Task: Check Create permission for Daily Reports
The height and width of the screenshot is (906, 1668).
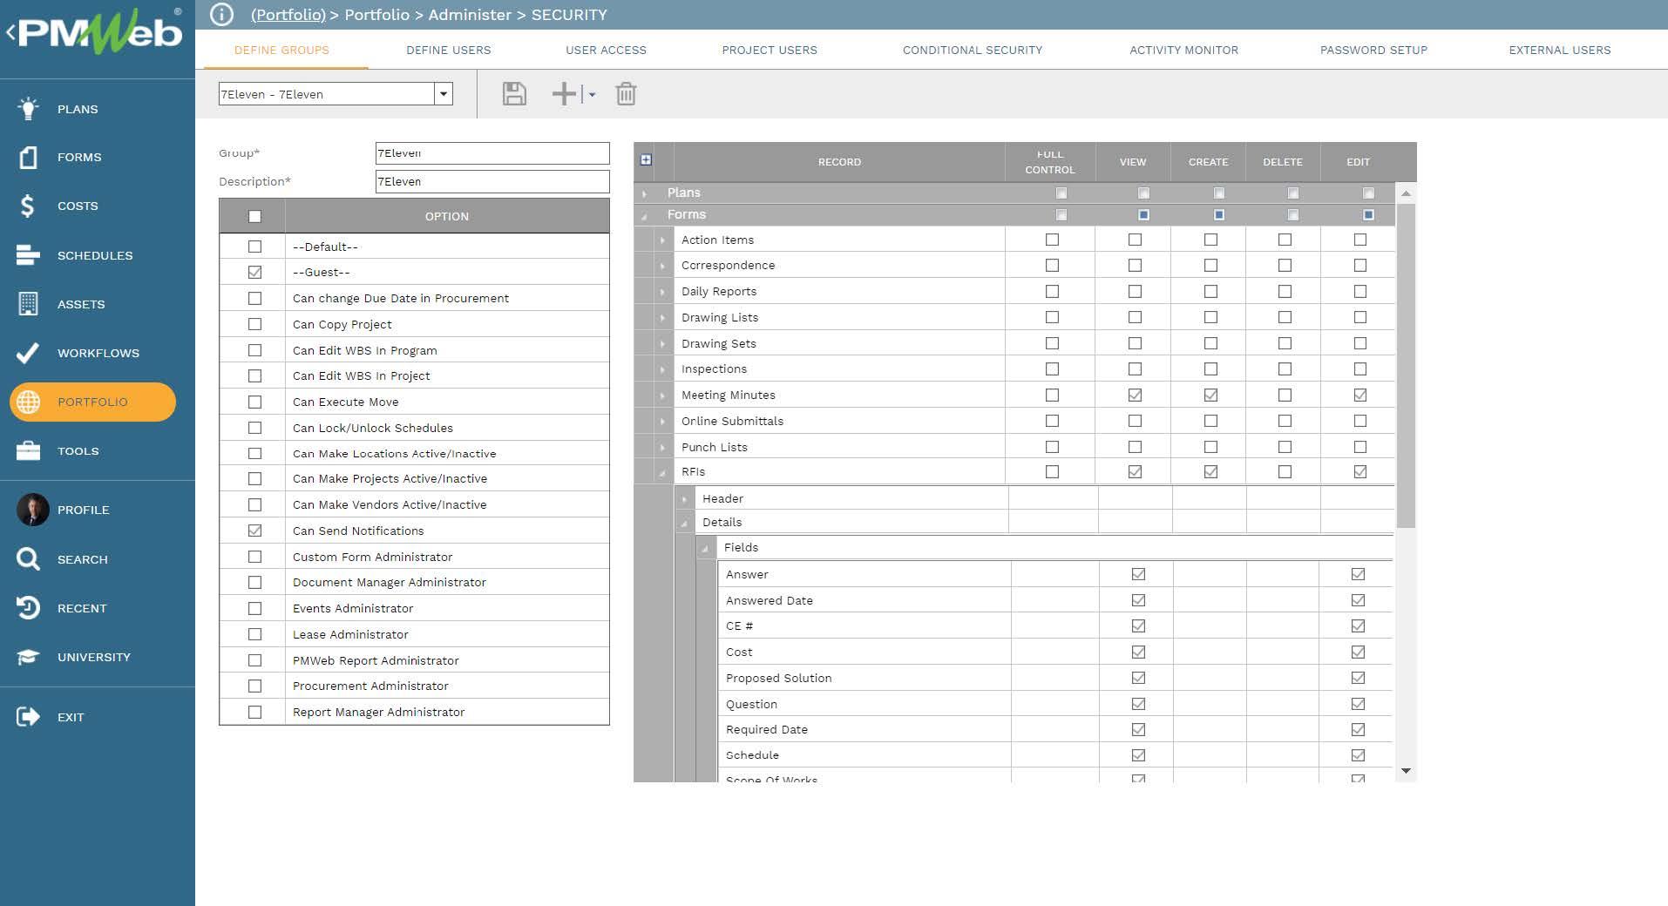Action: pos(1210,291)
